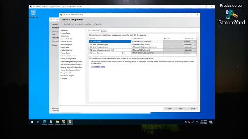Switch to the Service Accounts tab

93,31
